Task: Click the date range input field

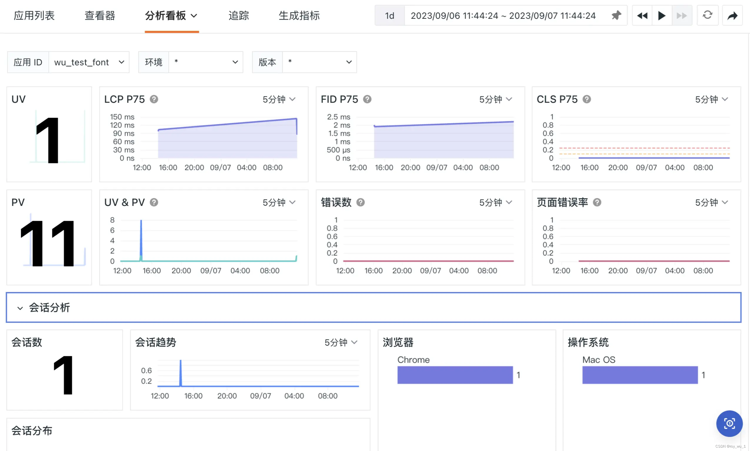Action: (x=503, y=15)
